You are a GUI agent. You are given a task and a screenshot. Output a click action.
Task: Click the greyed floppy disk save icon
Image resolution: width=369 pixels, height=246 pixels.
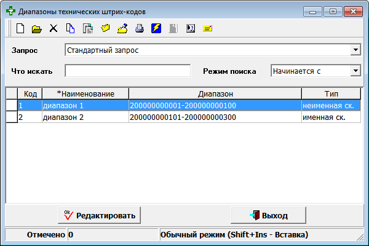point(173,28)
